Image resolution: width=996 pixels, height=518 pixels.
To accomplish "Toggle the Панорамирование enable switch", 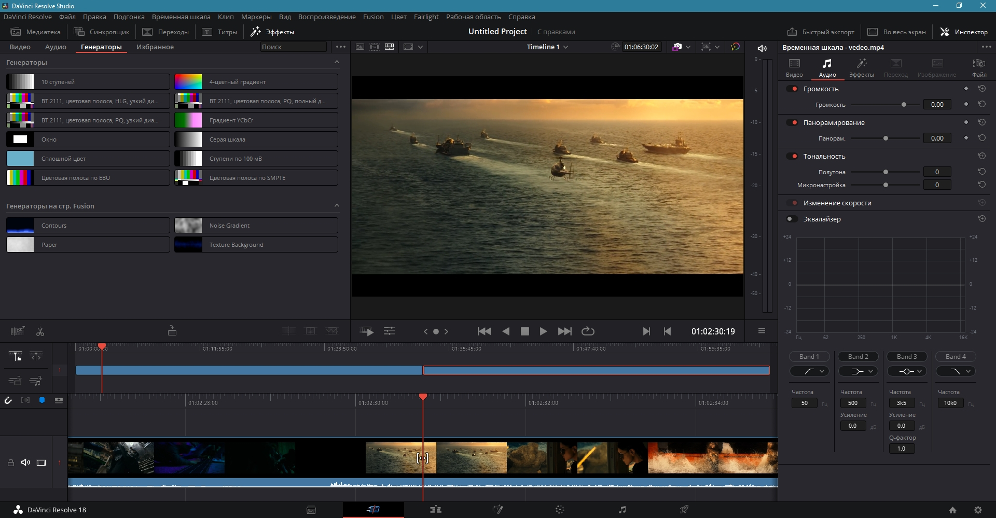I will [x=792, y=122].
